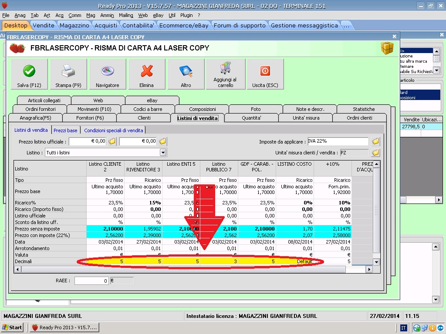Open the Quantita' tab
This screenshot has width=446, height=334.
[x=251, y=118]
